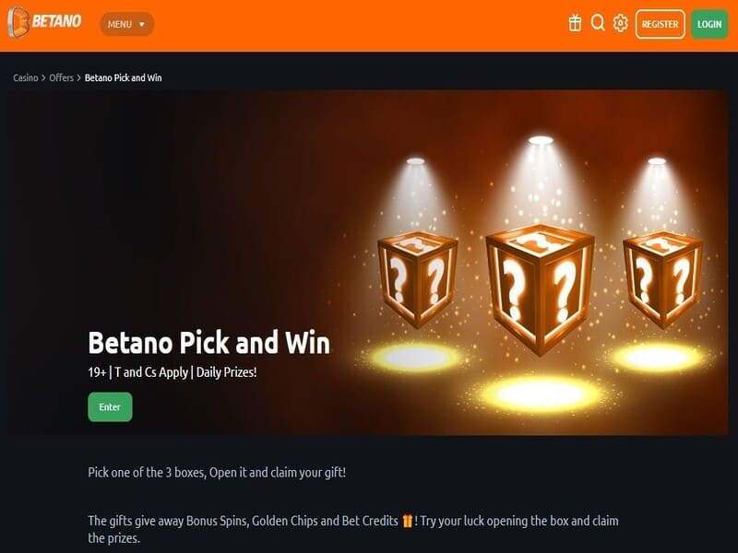The height and width of the screenshot is (553, 738).
Task: Go to Offers breadcrumb link
Action: pyautogui.click(x=61, y=77)
